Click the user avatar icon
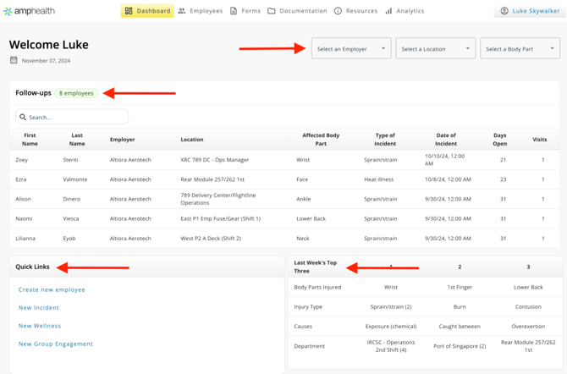This screenshot has height=374, width=567. [x=504, y=11]
